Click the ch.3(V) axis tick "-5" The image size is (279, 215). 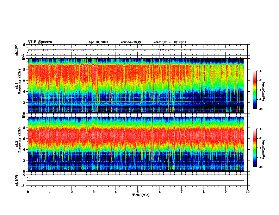tap(24, 186)
